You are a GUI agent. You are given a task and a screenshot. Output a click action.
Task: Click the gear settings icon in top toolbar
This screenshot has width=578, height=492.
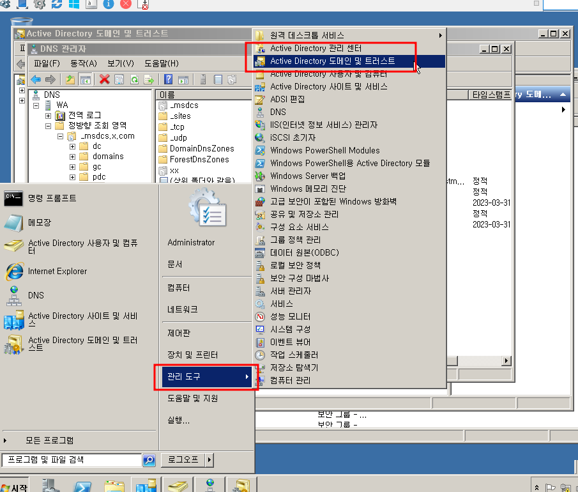[40, 4]
